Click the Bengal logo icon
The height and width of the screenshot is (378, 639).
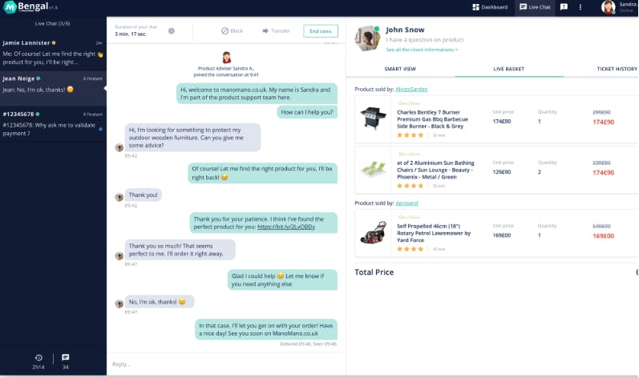click(10, 7)
